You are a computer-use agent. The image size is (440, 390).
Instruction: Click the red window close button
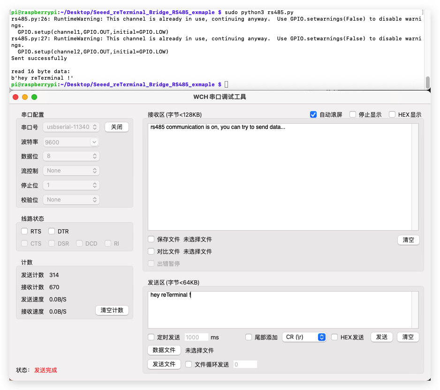[16, 97]
